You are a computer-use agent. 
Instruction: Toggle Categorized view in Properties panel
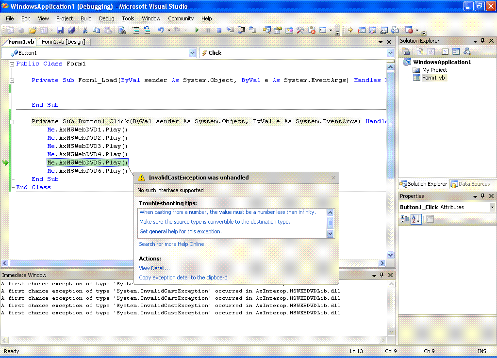click(405, 219)
